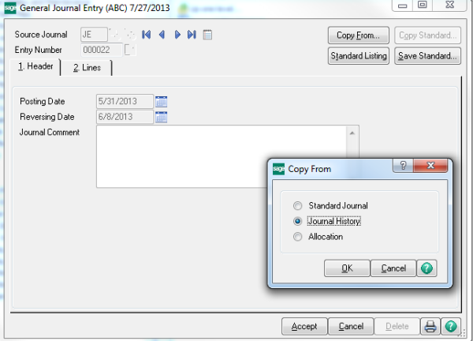473x341 pixels.
Task: Jump to the first journal entry record
Action: tap(147, 35)
